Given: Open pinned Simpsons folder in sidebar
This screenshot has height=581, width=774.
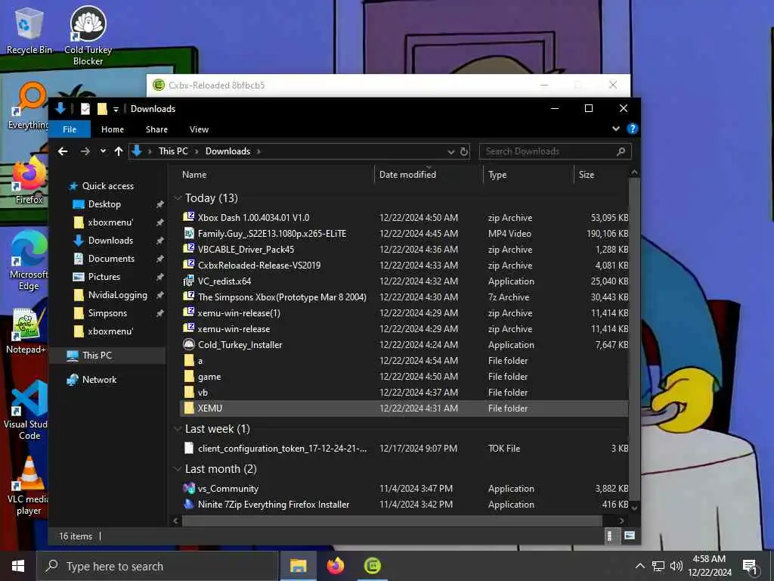Looking at the screenshot, I should coord(107,313).
